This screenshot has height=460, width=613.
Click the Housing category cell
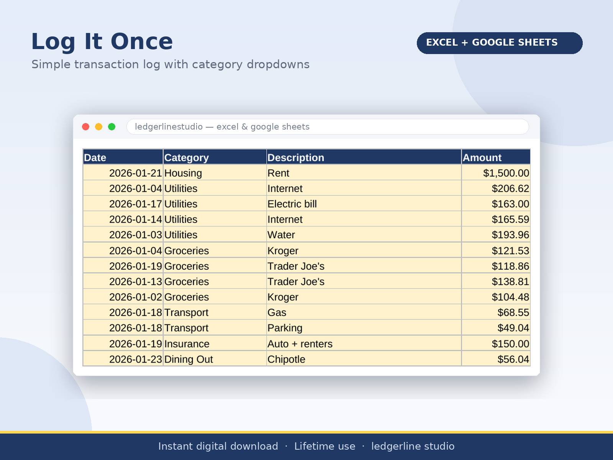pos(215,173)
